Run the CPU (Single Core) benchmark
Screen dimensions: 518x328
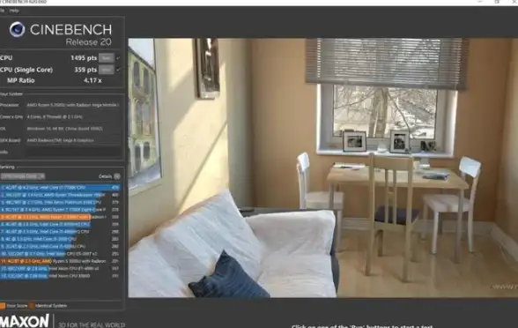point(107,70)
